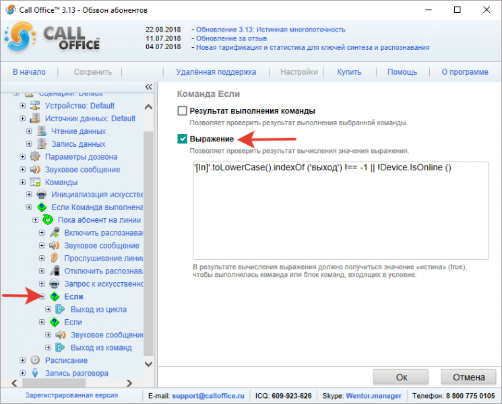The height and width of the screenshot is (404, 502).
Task: Expand the Устройство: Default node
Action: tap(22, 106)
